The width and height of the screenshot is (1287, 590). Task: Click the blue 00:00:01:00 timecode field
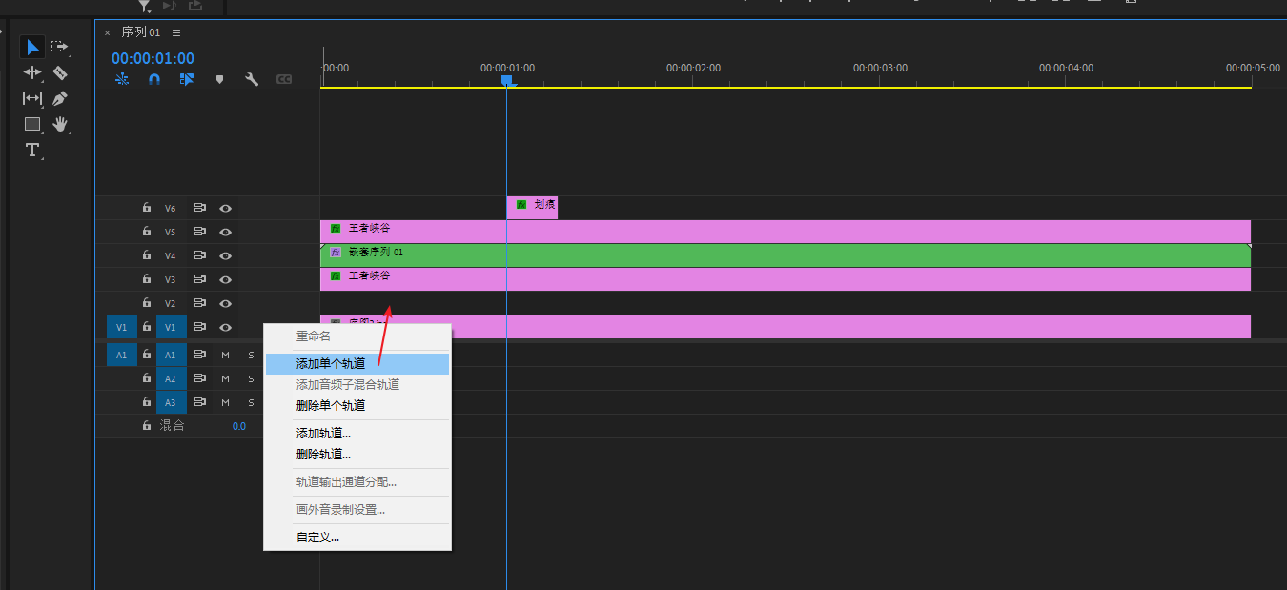[x=153, y=59]
